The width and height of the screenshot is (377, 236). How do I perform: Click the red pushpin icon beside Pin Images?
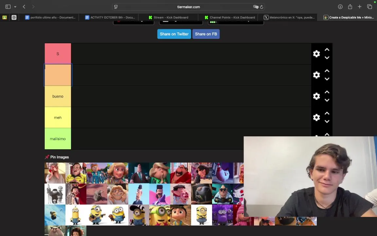(x=47, y=157)
